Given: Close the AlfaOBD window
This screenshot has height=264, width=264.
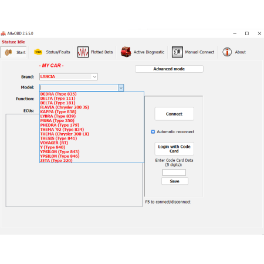Looking at the screenshot, I should [259, 33].
